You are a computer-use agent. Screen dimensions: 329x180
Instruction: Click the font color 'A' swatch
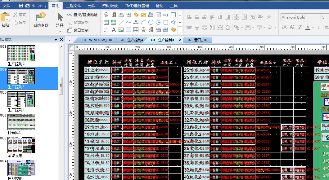point(308,28)
